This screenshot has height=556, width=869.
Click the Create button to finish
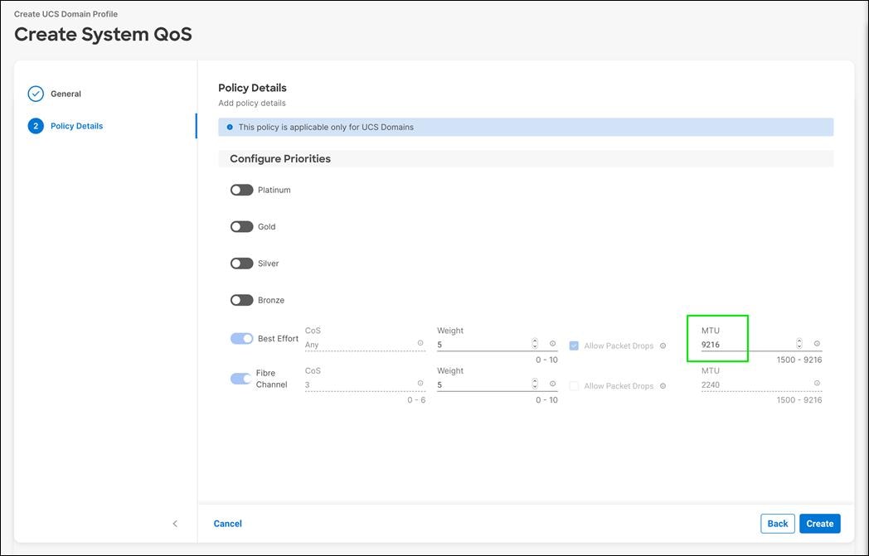point(819,523)
